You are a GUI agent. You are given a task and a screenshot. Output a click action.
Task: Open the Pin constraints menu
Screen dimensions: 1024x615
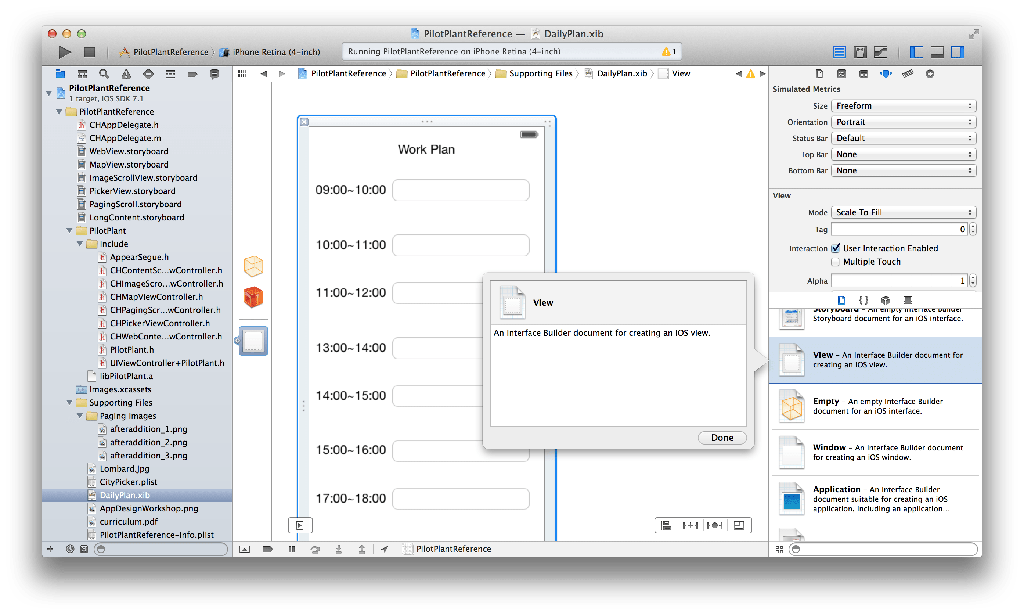click(x=690, y=525)
